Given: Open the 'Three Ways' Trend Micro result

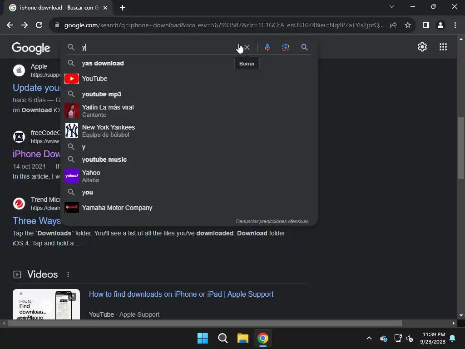Looking at the screenshot, I should click(36, 221).
